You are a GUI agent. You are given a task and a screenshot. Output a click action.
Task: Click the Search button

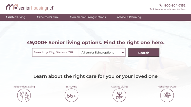pyautogui.click(x=144, y=53)
